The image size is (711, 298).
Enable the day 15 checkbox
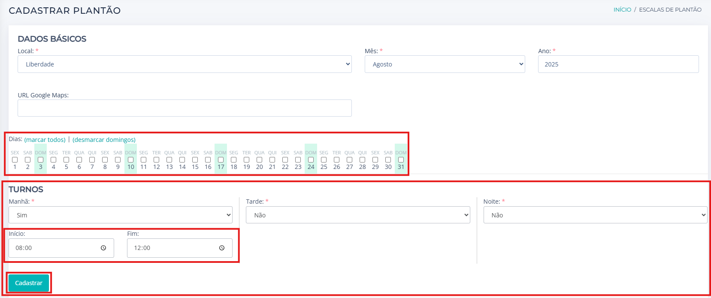[x=195, y=160]
